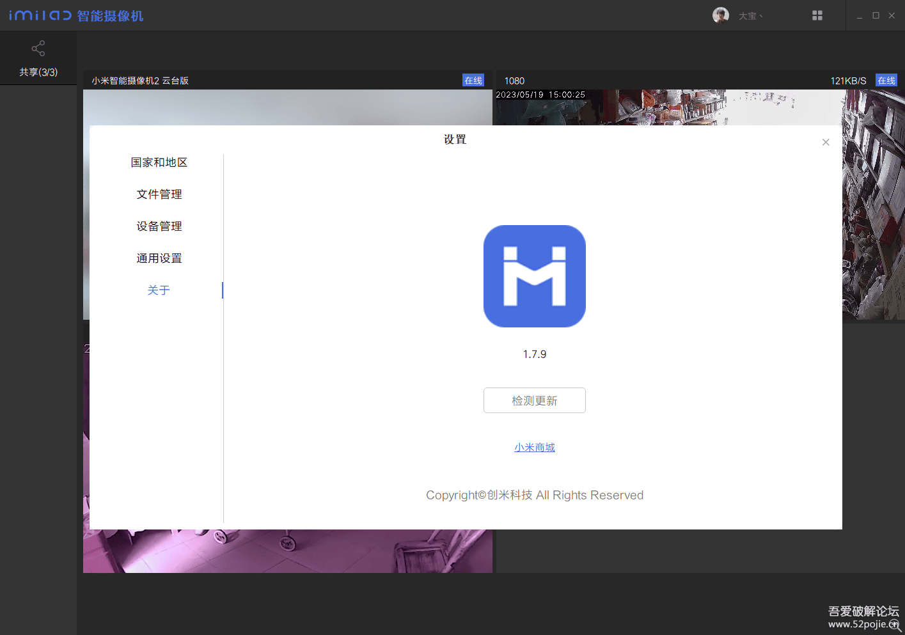Open the 设备管理 settings section
Screen dimensions: 905x635
tap(159, 226)
